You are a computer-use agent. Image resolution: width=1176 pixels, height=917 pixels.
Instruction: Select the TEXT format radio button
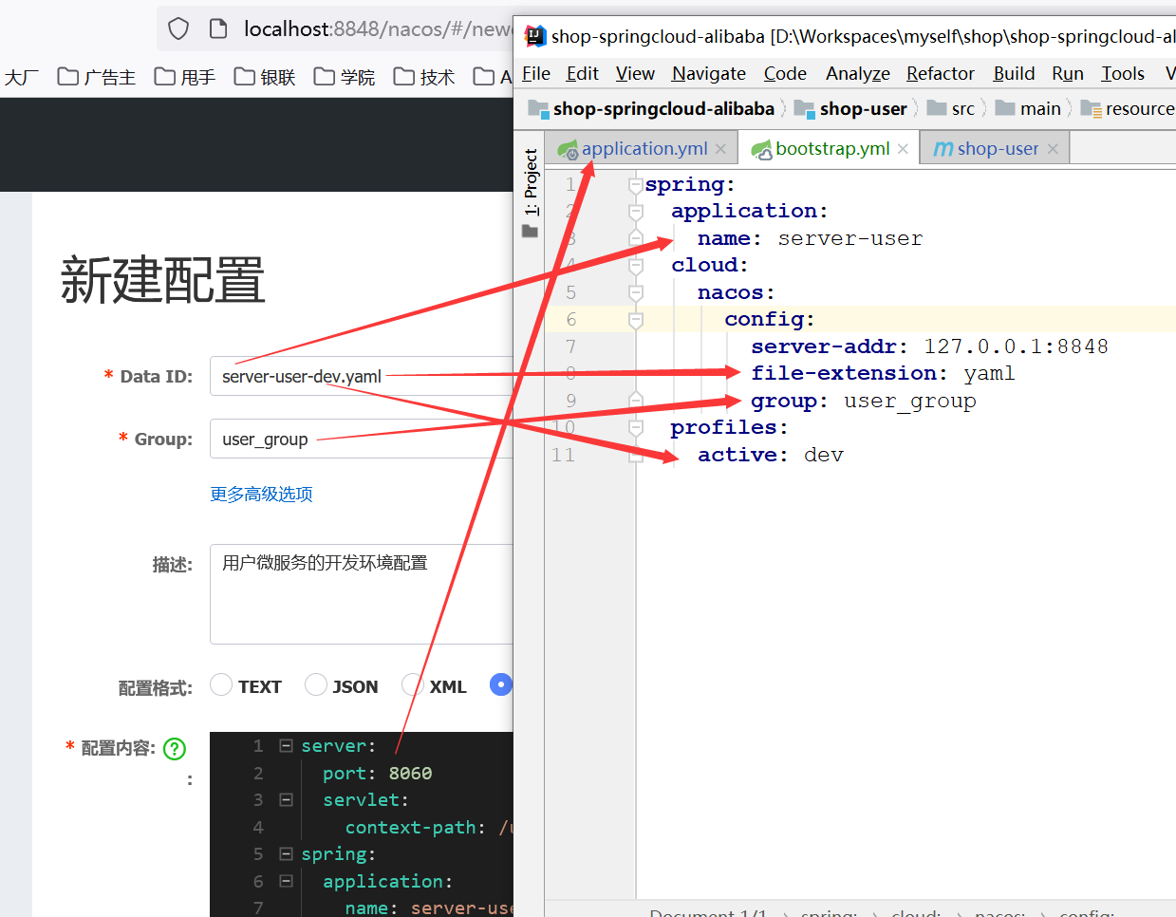[221, 684]
